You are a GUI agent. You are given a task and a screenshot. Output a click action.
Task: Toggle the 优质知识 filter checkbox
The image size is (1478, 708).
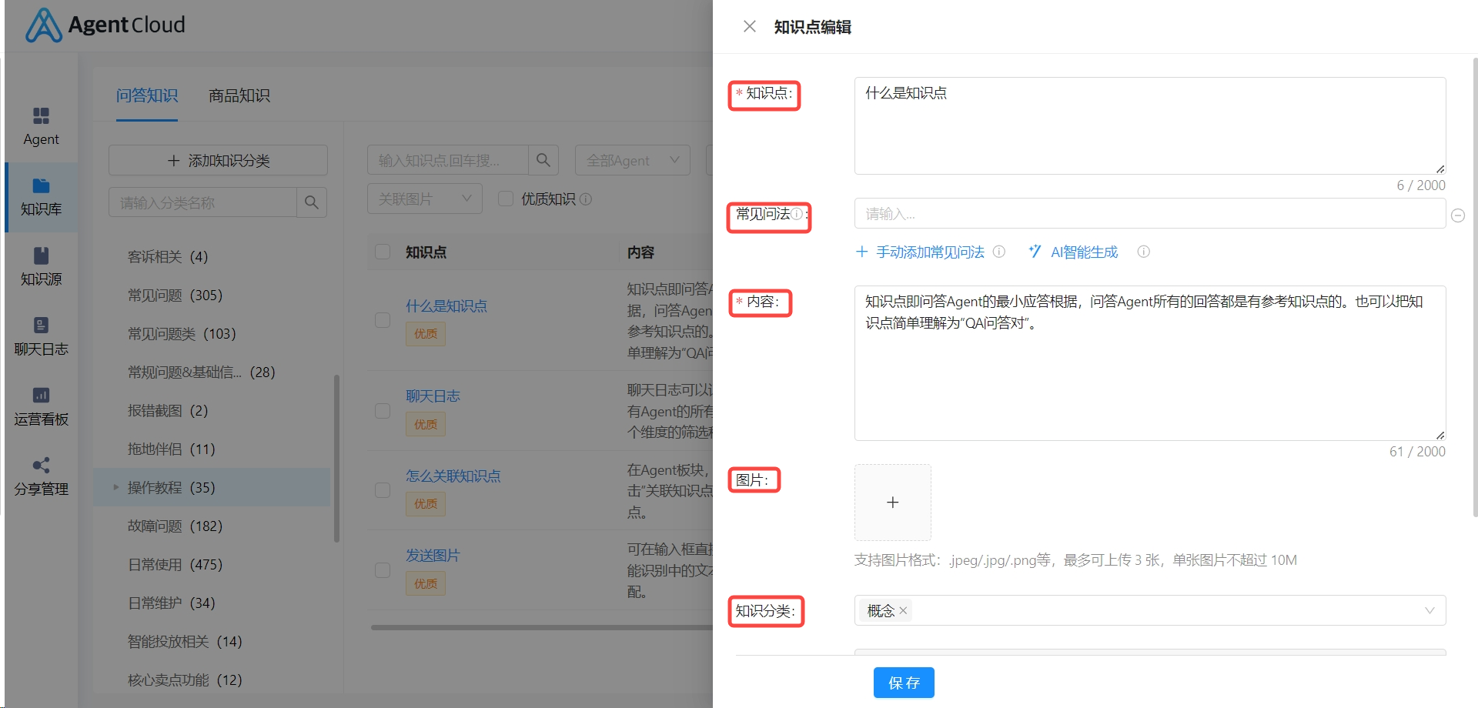coord(506,199)
